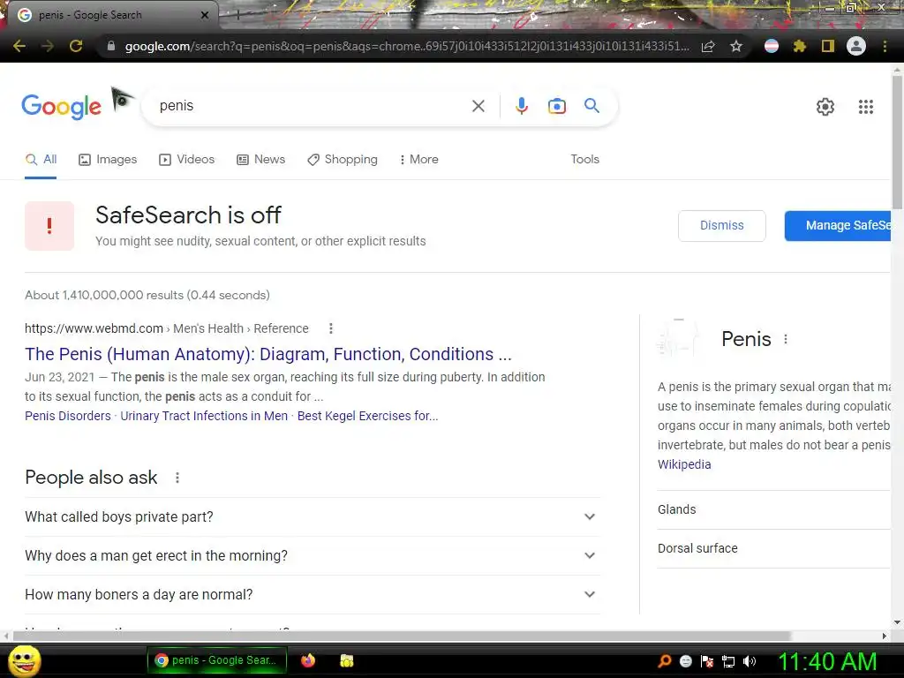Screen dimensions: 904x678
Task: Open options dots beside WebMD result URL
Action: [x=331, y=328]
